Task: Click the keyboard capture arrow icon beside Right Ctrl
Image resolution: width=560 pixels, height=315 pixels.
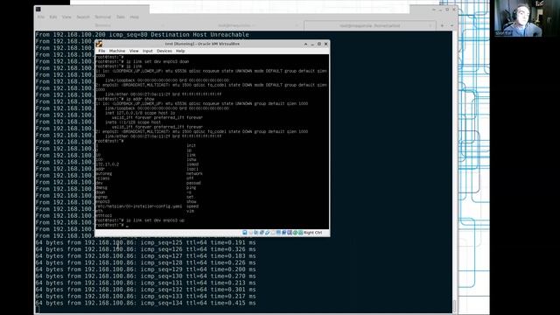Action: 300,233
